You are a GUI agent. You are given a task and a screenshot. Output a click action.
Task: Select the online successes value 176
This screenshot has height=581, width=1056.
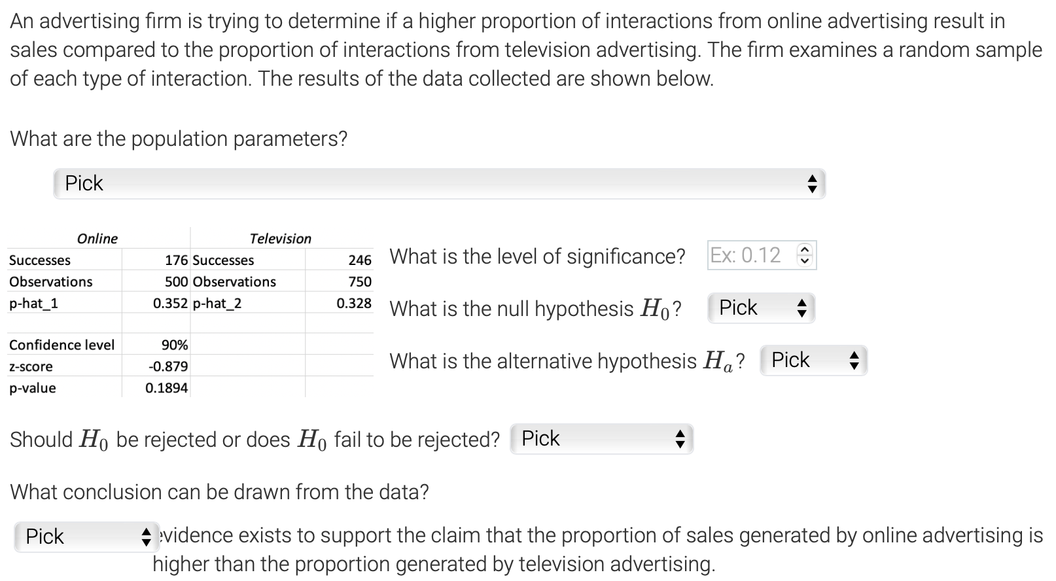point(176,260)
